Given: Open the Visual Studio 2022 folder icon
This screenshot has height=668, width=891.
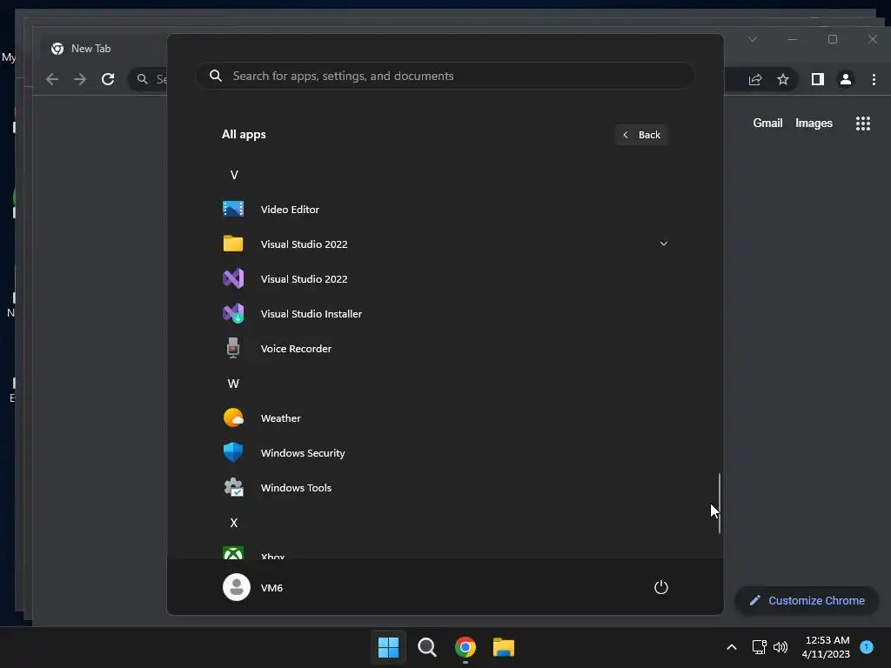Looking at the screenshot, I should (233, 244).
